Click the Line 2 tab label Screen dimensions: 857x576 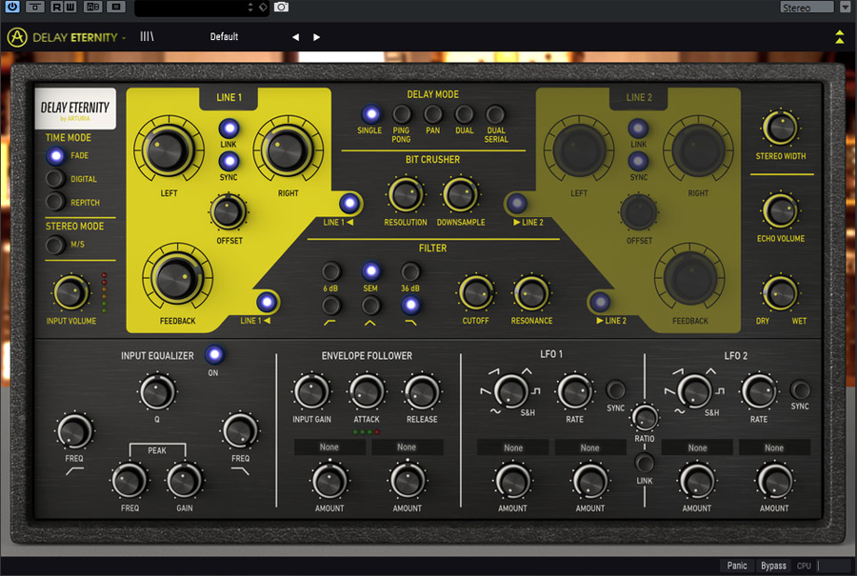pos(639,97)
